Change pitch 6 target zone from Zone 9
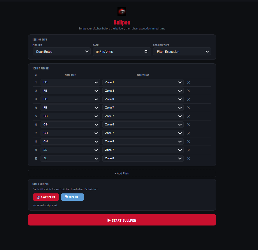 [x=143, y=125]
